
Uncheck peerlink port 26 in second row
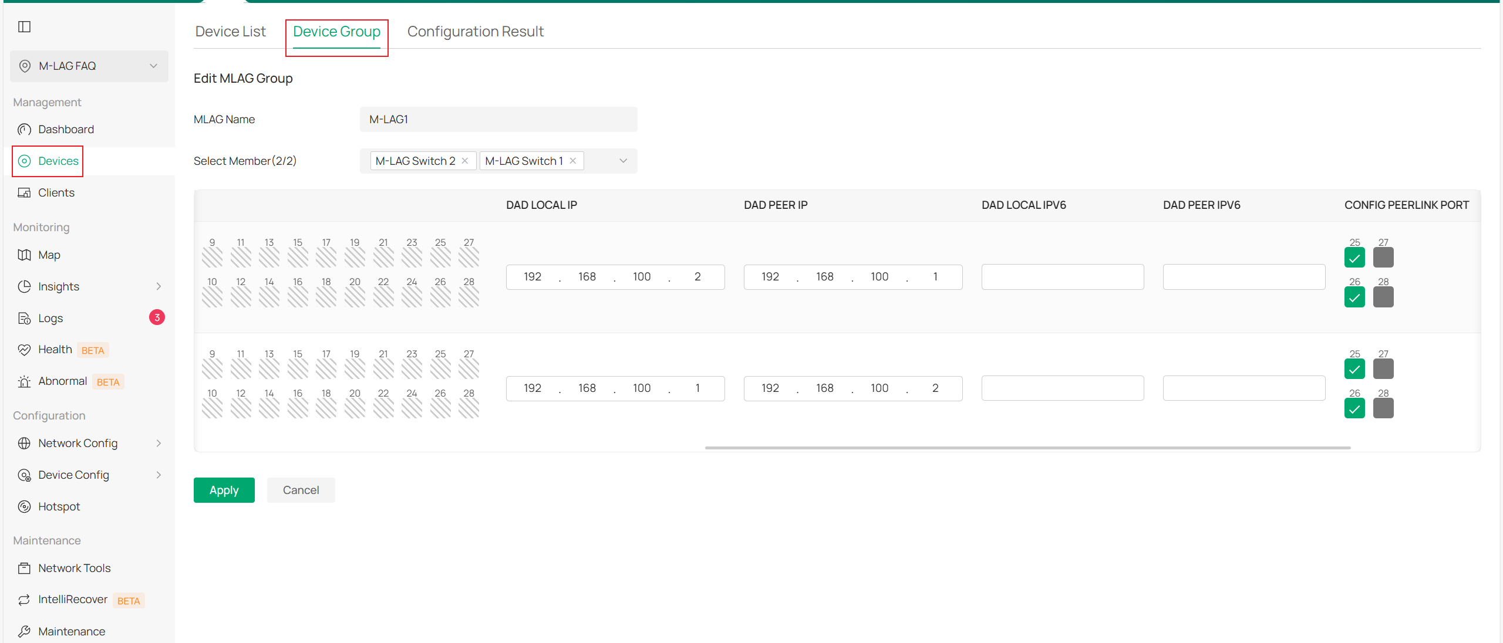pyautogui.click(x=1354, y=408)
